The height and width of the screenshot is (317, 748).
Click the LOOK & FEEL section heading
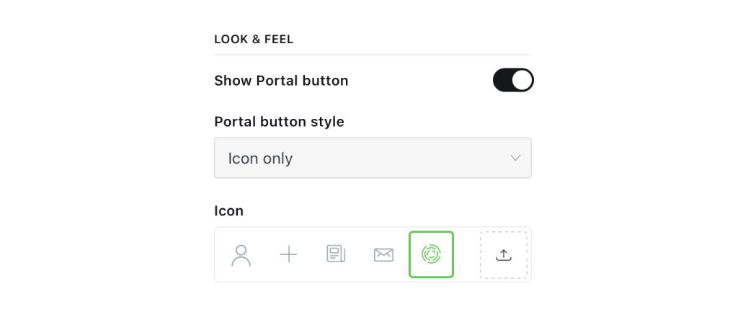254,39
